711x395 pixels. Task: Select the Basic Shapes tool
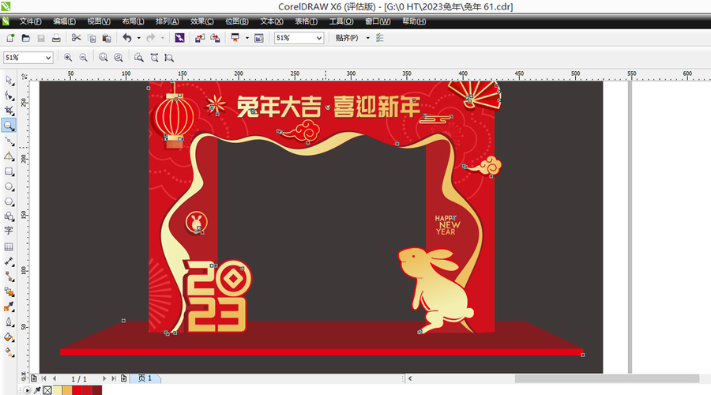point(9,216)
